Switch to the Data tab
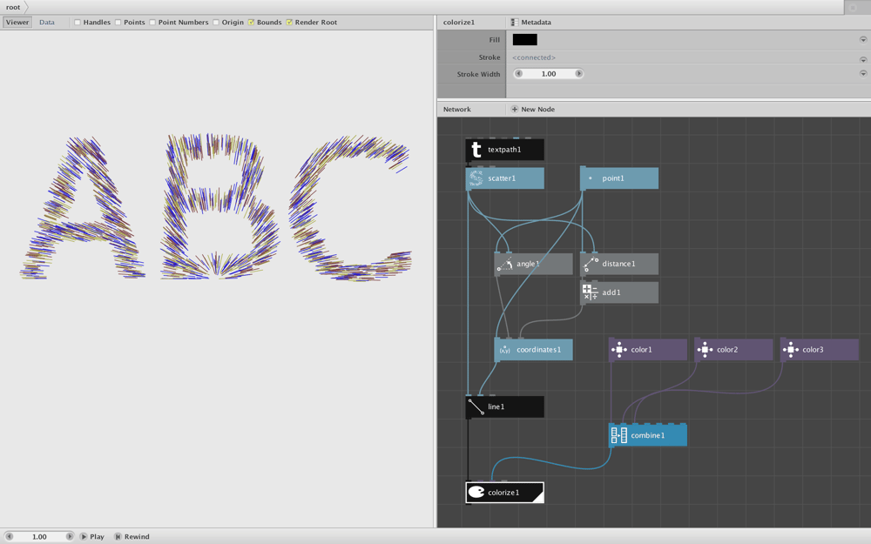This screenshot has height=544, width=871. click(47, 23)
